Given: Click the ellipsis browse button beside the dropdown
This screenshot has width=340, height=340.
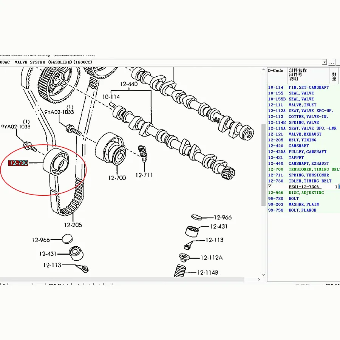Looking at the screenshot, I should pyautogui.click(x=331, y=62).
